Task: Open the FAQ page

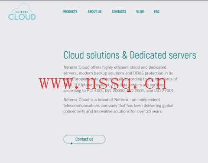Action: (156, 12)
